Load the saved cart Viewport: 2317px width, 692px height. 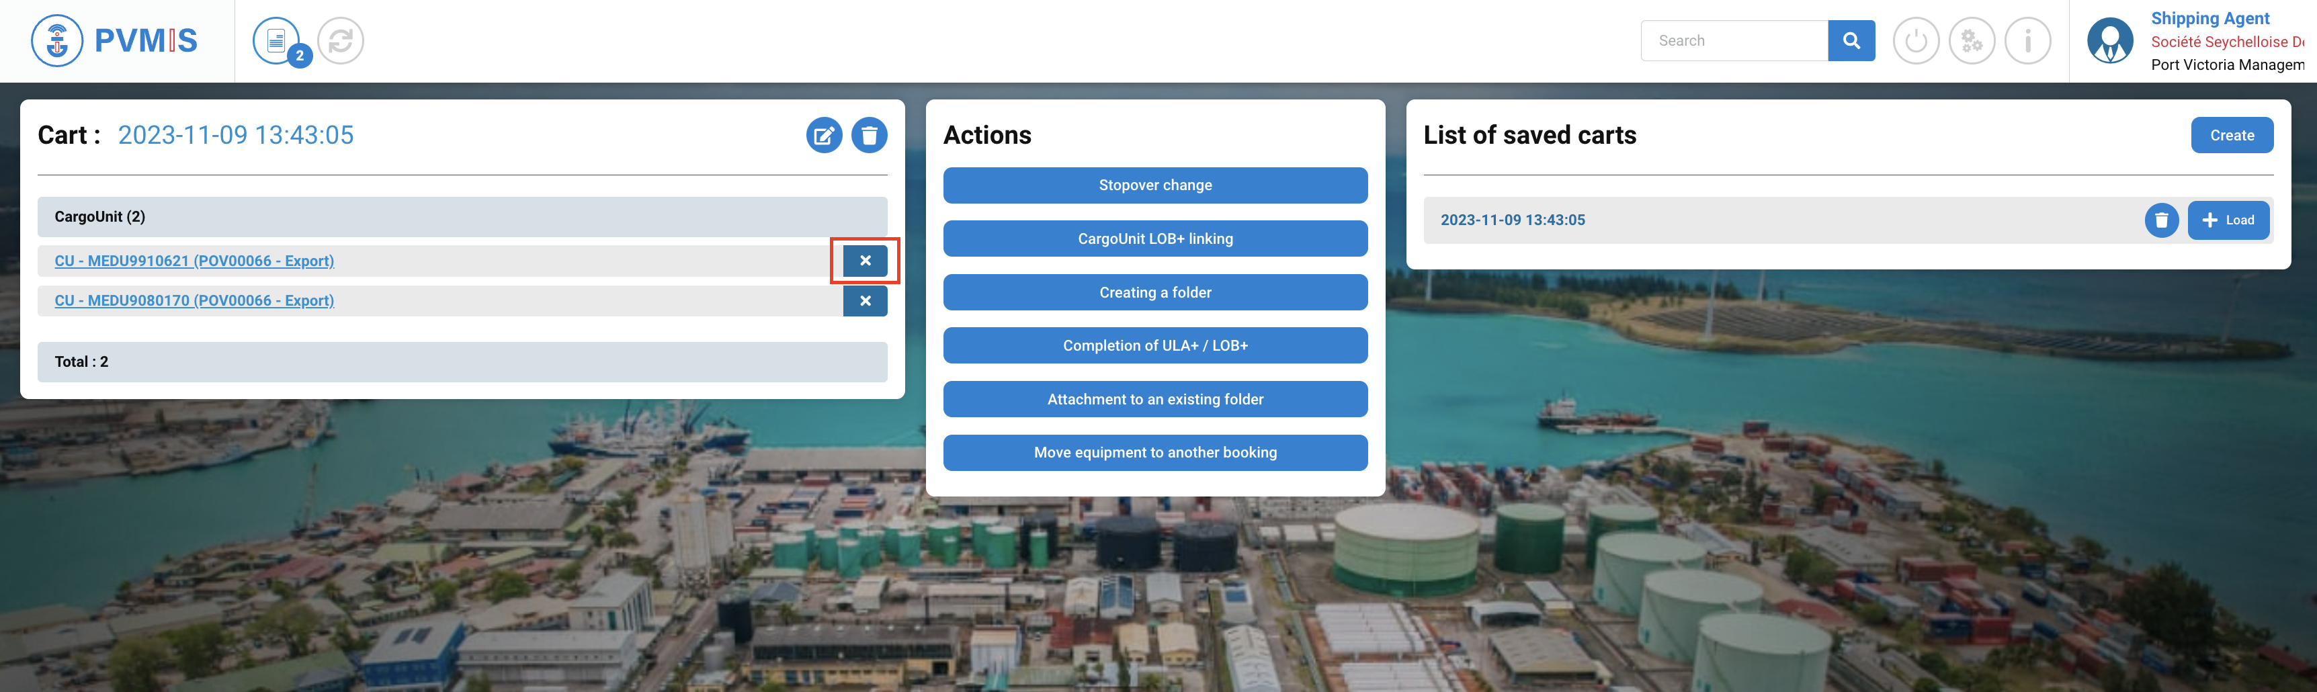coord(2227,220)
